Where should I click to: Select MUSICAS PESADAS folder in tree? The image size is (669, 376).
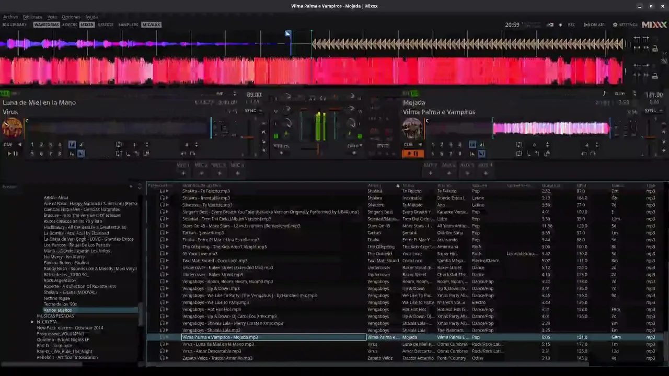coord(55,316)
